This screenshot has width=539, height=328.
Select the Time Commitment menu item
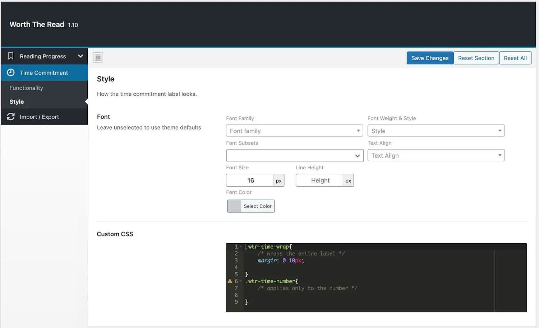click(x=44, y=72)
